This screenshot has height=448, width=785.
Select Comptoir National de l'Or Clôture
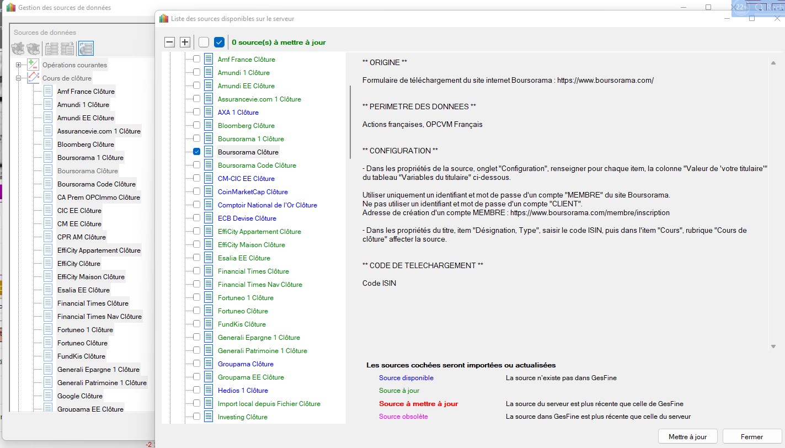(x=267, y=205)
